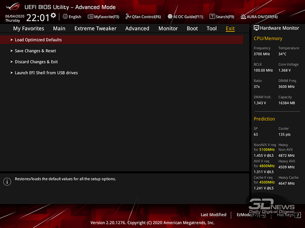Click the Hardware Monitor screen icon

[256, 28]
